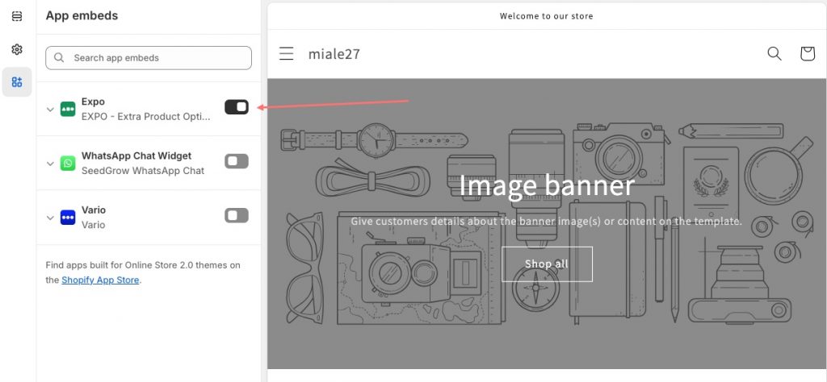Click the EXPO - Extra Product Opti... subtitle

tap(146, 117)
